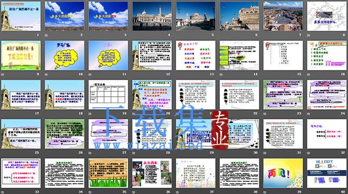Click the animation star under slide 11
This screenshot has width=348, height=194.
point(90,75)
